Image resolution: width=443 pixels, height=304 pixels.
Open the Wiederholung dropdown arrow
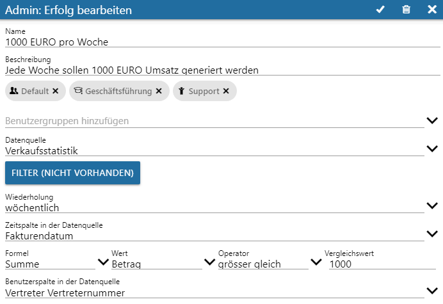tap(432, 205)
